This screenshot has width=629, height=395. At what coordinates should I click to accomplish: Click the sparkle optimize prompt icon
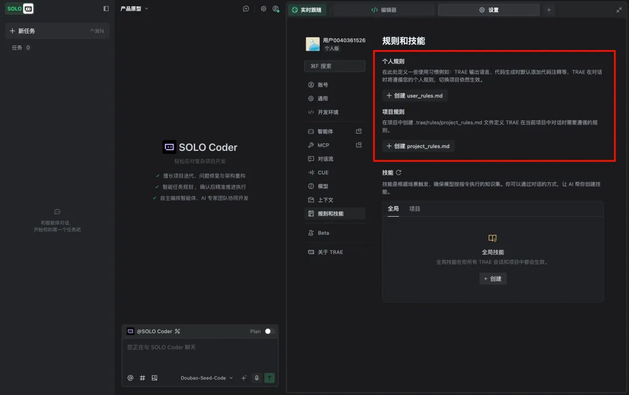tap(243, 378)
